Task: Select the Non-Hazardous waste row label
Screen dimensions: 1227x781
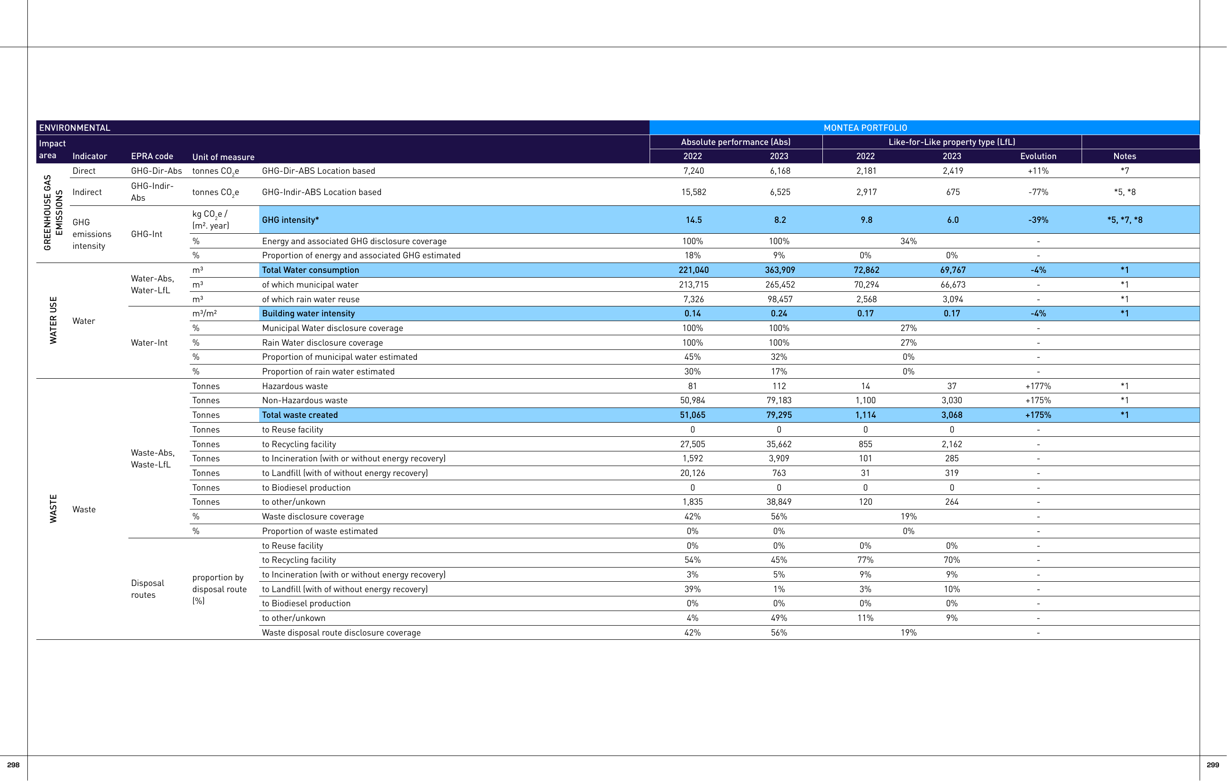Action: pyautogui.click(x=305, y=401)
